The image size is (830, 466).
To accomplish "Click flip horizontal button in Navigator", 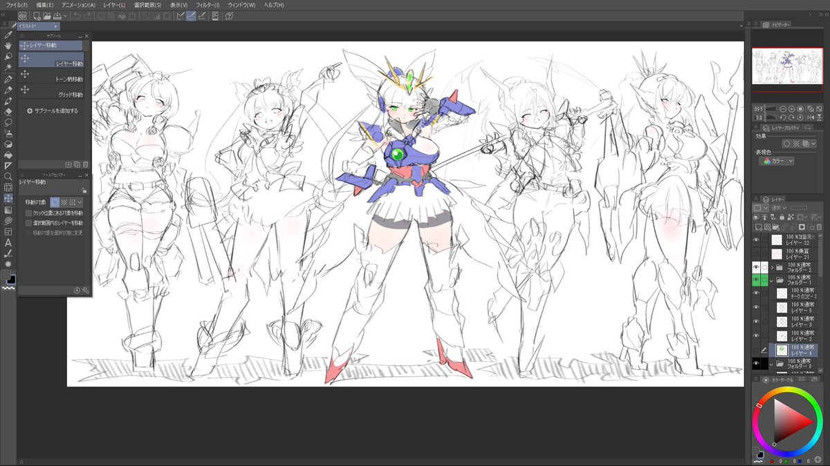I will click(x=811, y=117).
